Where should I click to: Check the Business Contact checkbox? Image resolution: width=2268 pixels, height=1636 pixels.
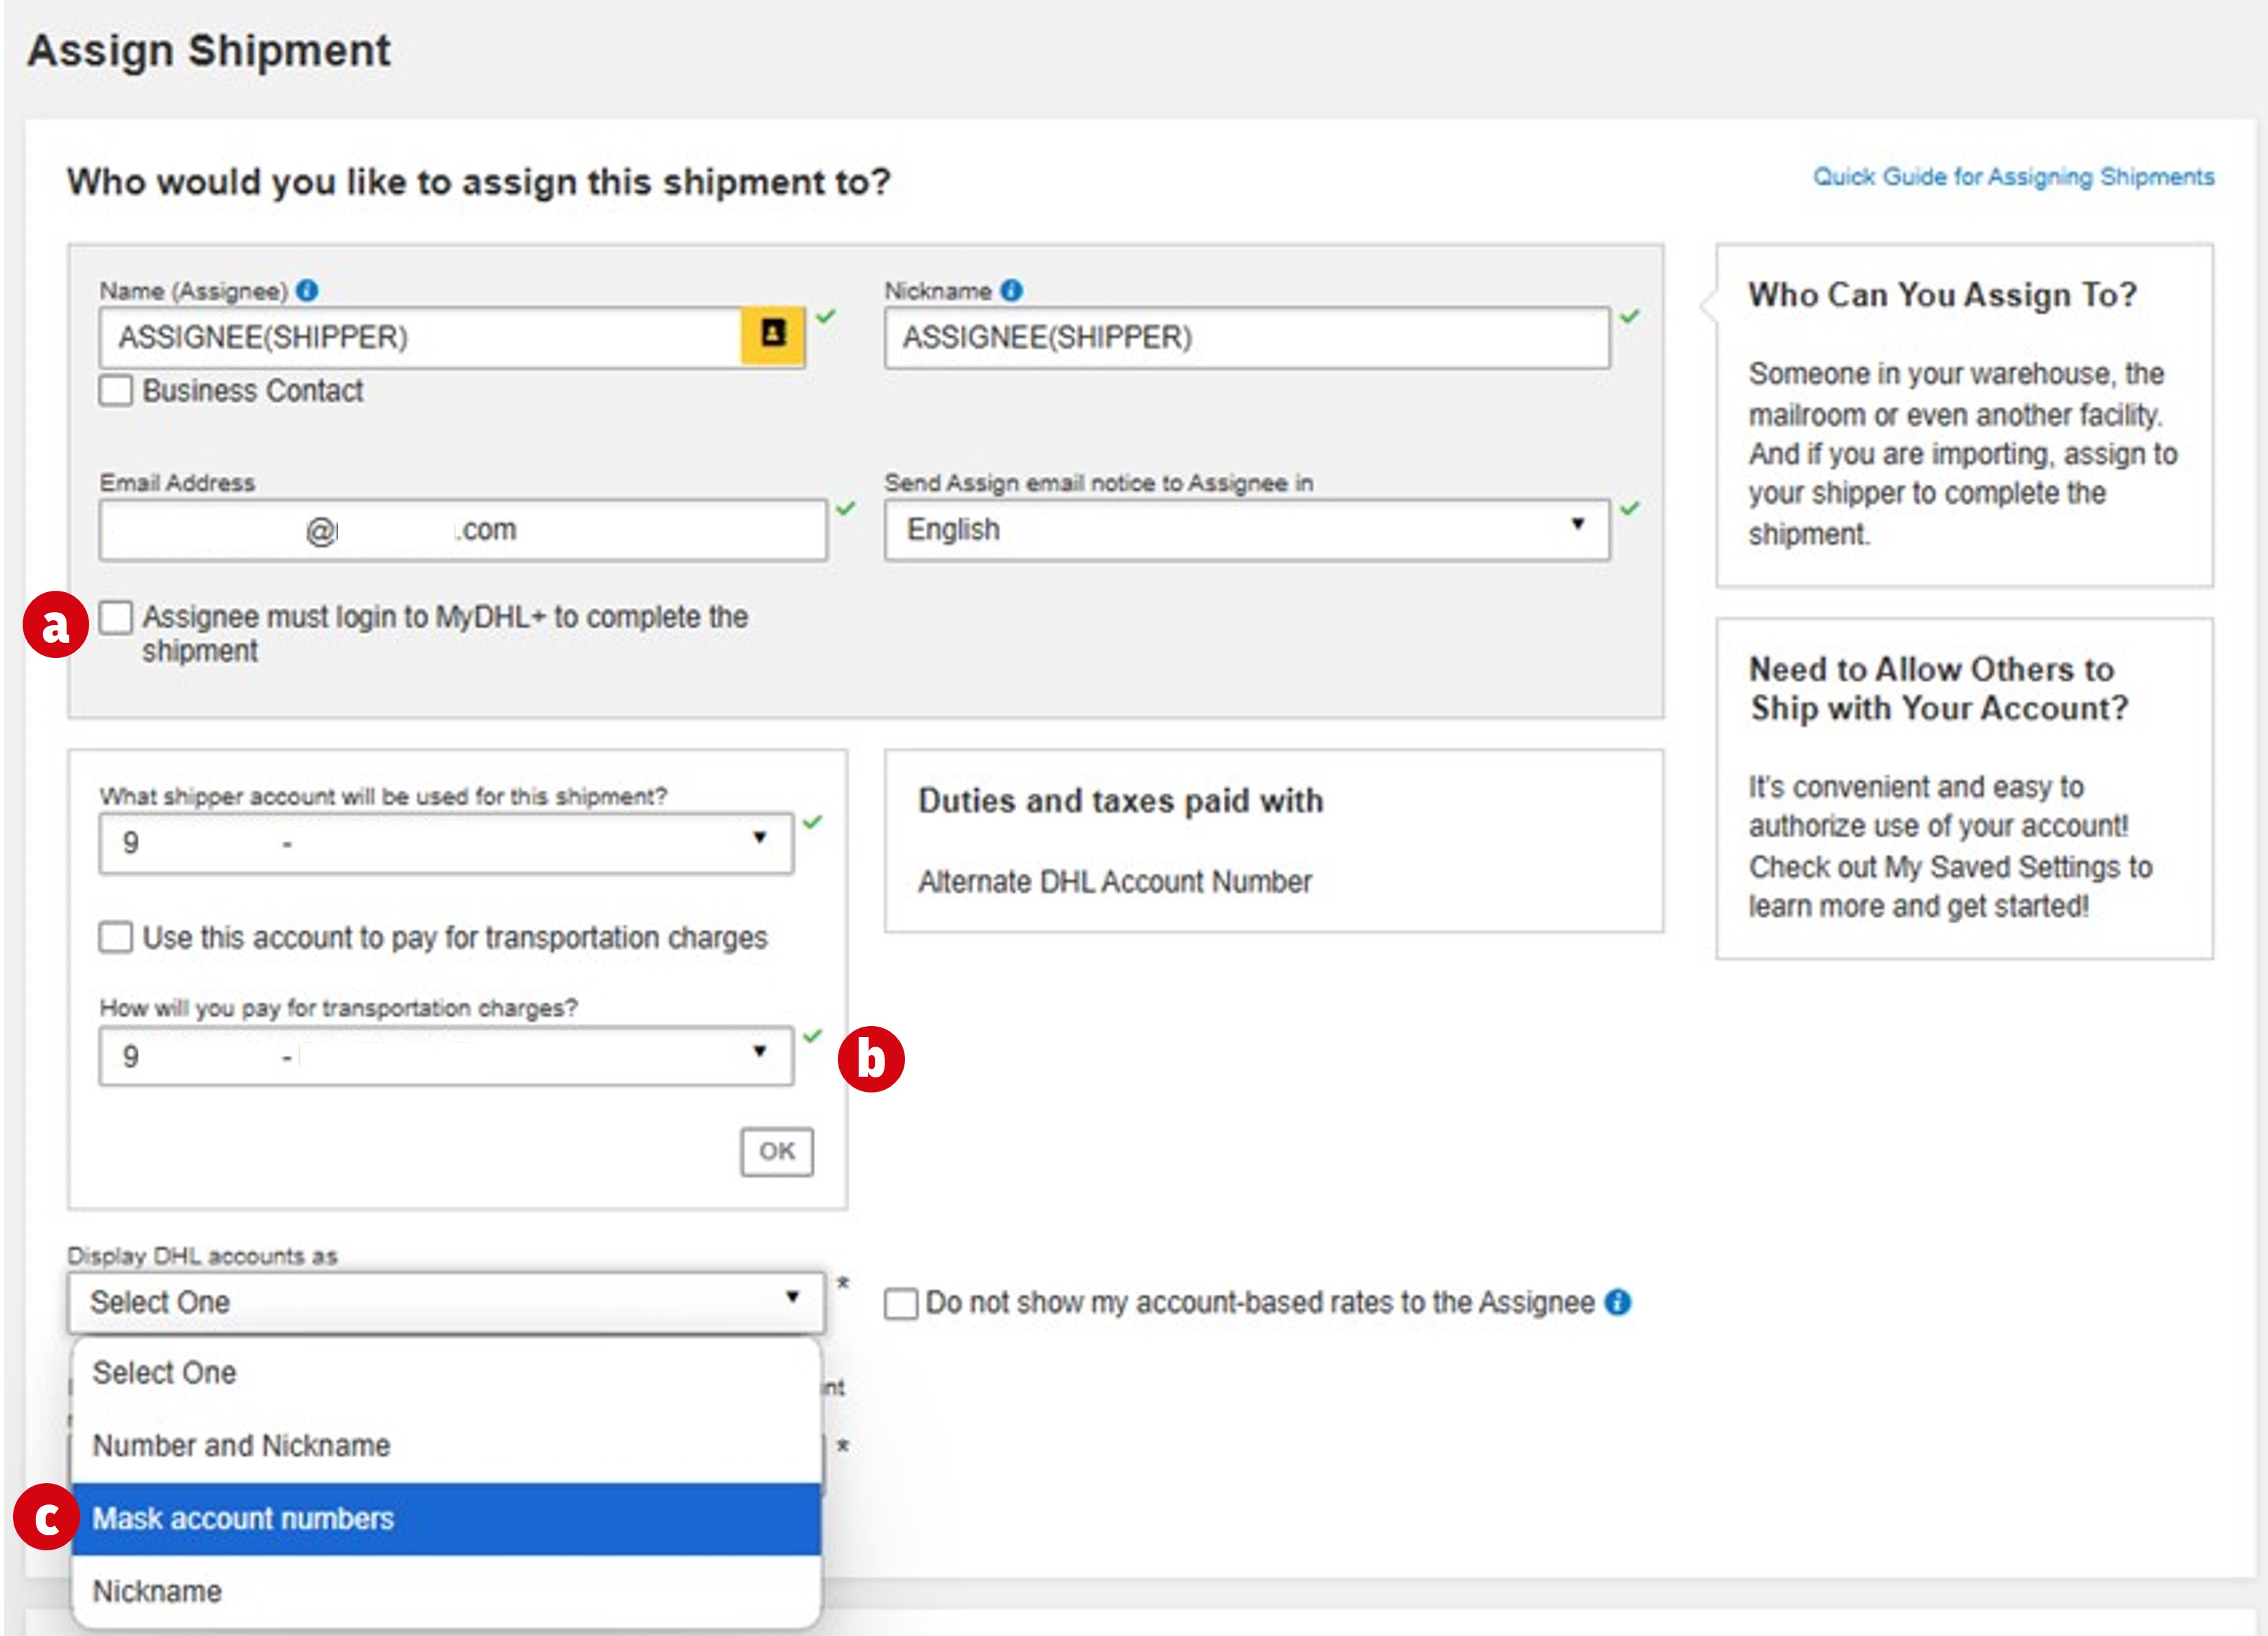point(116,390)
